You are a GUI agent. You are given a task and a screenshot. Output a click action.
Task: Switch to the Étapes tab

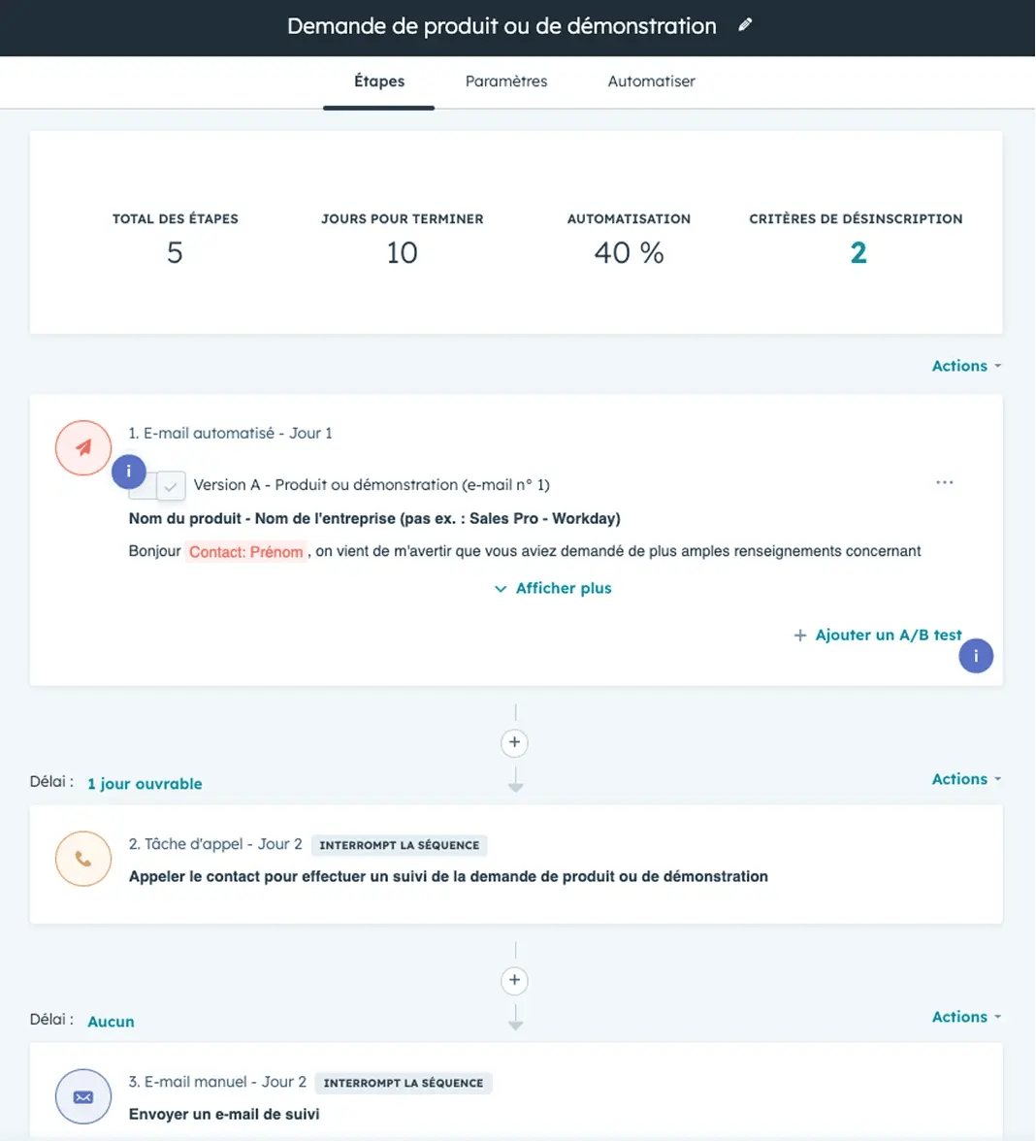[x=379, y=81]
